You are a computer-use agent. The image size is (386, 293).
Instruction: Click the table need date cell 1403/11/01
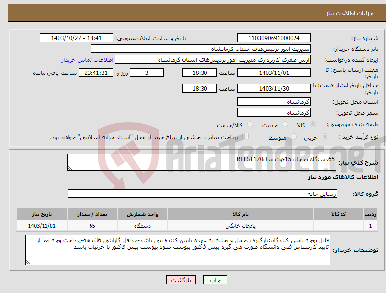coord(42,226)
